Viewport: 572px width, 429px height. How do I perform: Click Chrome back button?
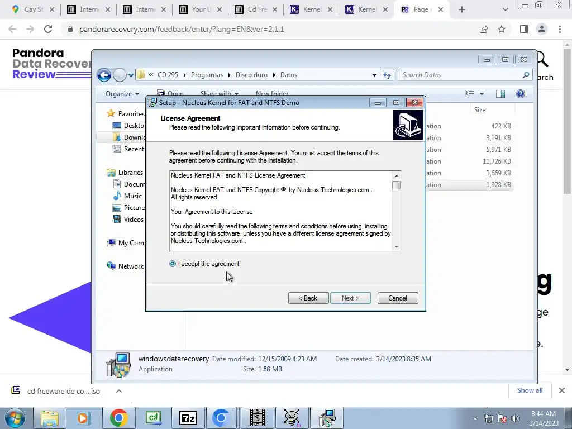pos(12,29)
